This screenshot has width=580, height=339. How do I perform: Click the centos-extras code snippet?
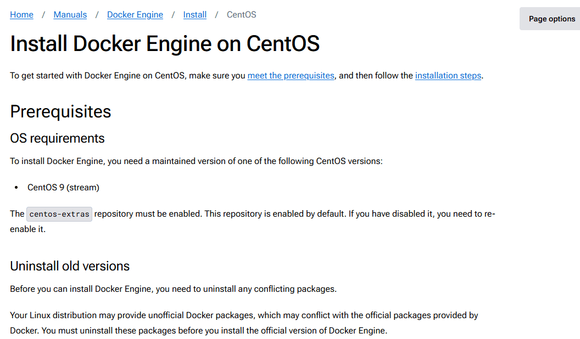59,214
